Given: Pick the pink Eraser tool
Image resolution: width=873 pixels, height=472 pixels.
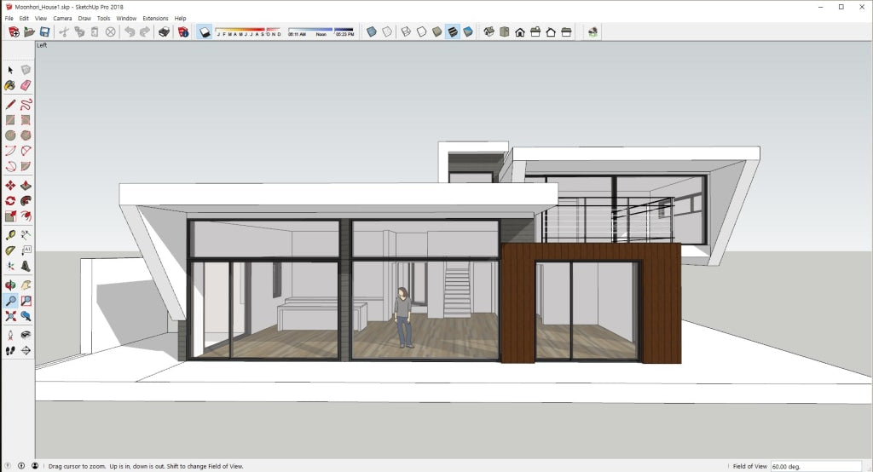Looking at the screenshot, I should click(26, 85).
